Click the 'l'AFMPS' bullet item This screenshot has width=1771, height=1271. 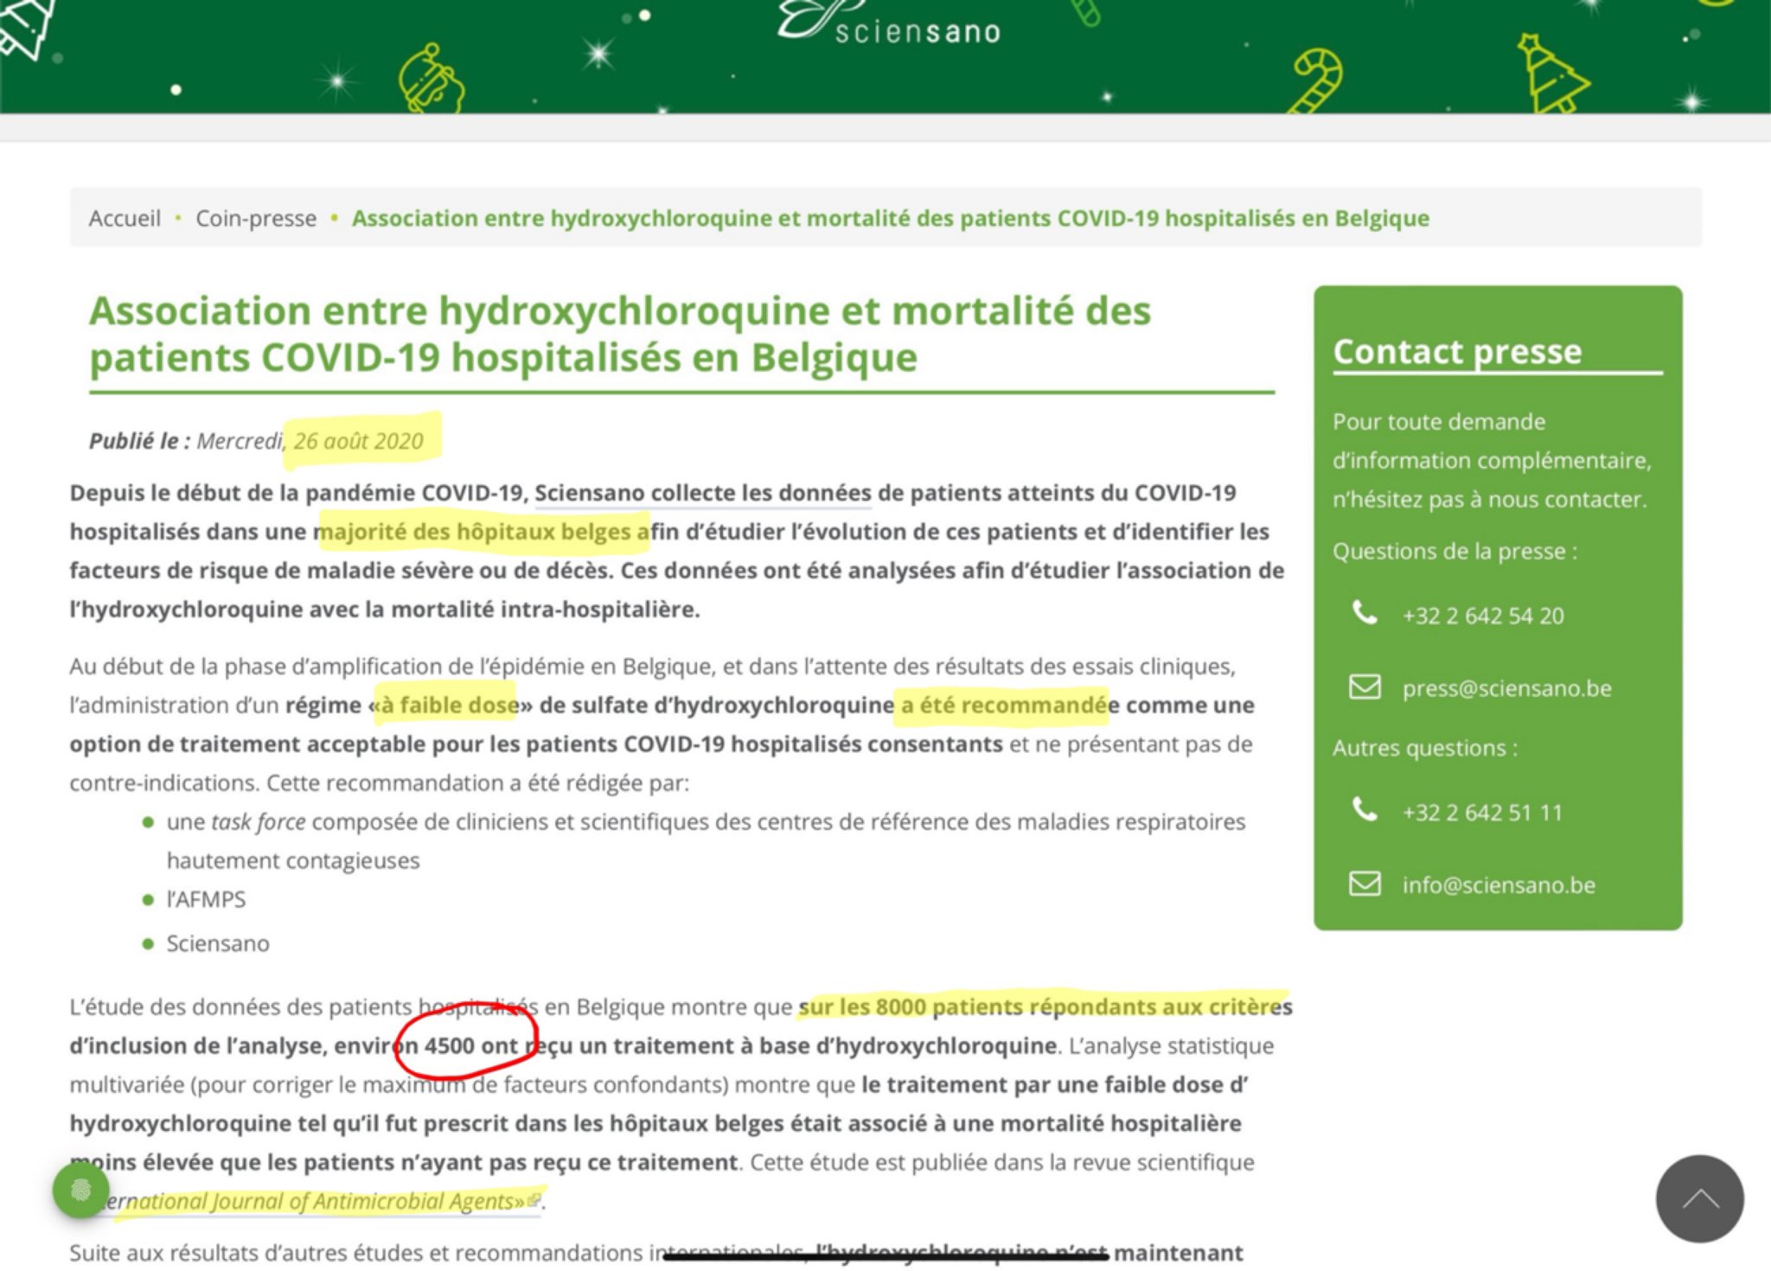pyautogui.click(x=206, y=899)
